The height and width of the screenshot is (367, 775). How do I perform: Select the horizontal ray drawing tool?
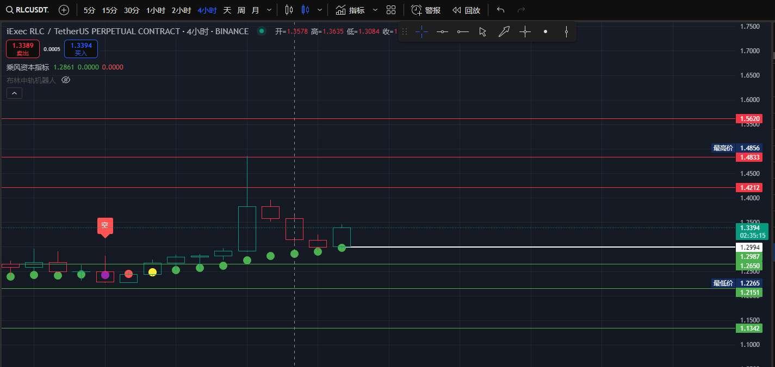pos(463,32)
